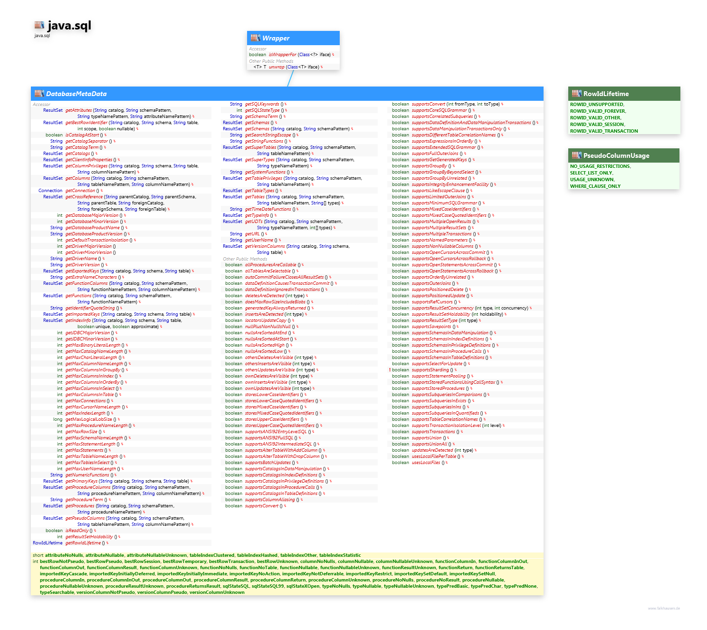Image resolution: width=707 pixels, height=630 pixels.
Task: Click the Wrapper interface icon
Action: [255, 38]
